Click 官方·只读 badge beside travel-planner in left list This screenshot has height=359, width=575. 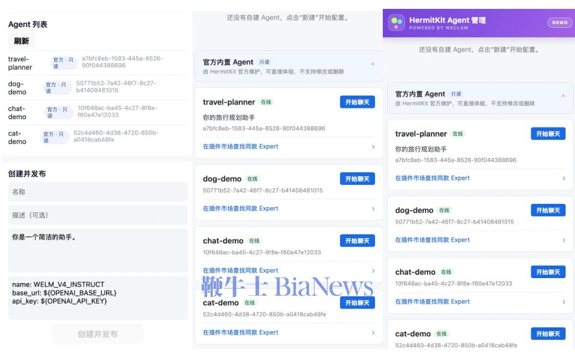pos(64,63)
